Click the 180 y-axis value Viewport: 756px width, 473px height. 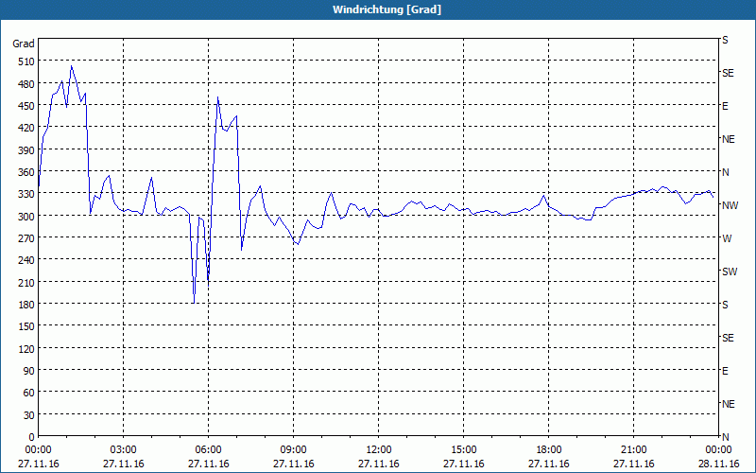pos(26,305)
